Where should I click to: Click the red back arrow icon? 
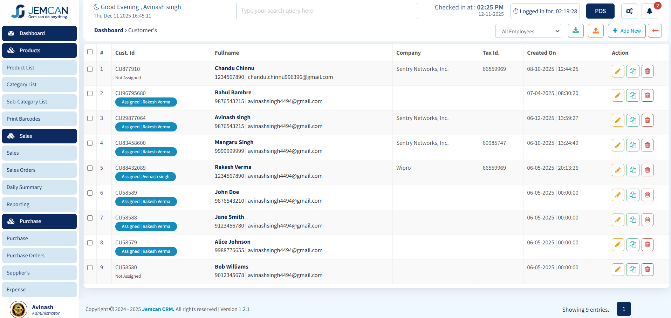point(655,31)
